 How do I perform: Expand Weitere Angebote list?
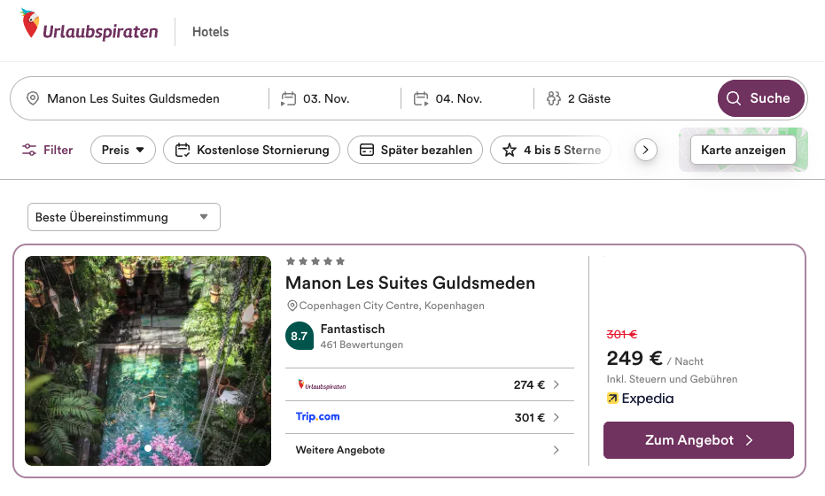(x=429, y=450)
